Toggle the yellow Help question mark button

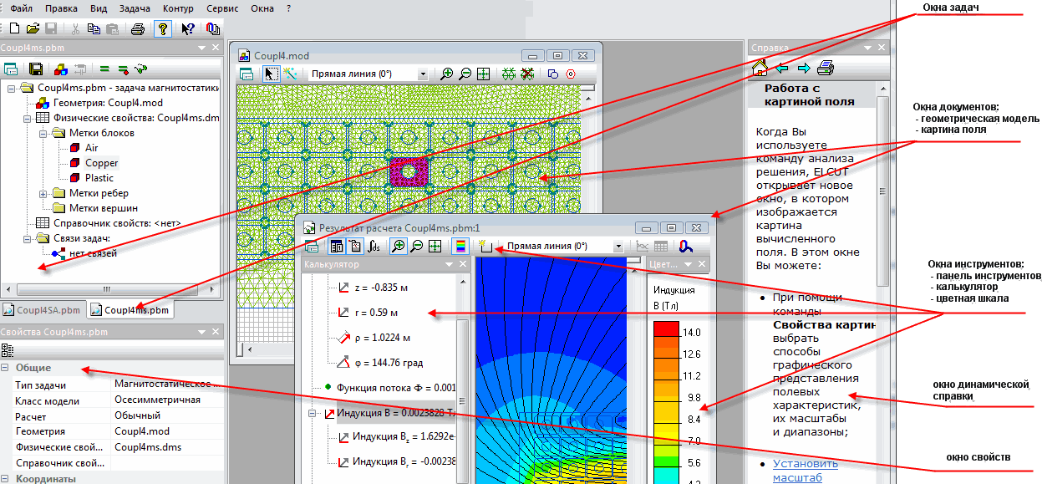(163, 28)
